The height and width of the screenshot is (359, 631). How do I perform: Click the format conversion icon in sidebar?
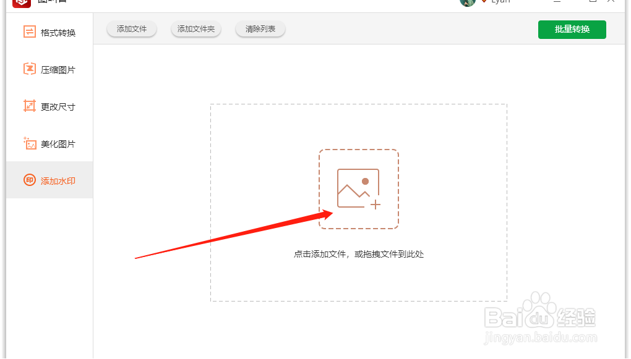click(x=29, y=32)
